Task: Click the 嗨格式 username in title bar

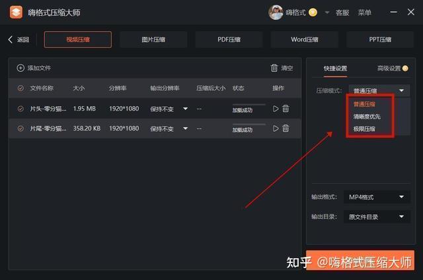Action: (295, 13)
